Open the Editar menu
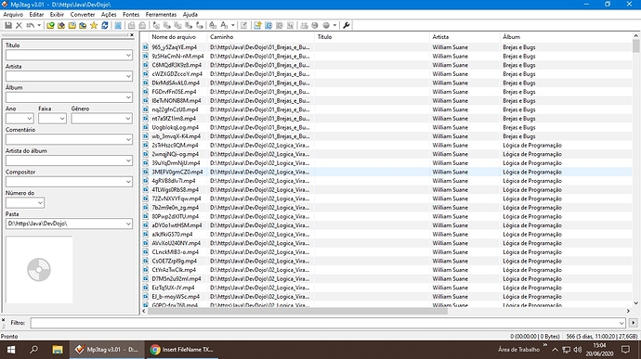 click(36, 14)
